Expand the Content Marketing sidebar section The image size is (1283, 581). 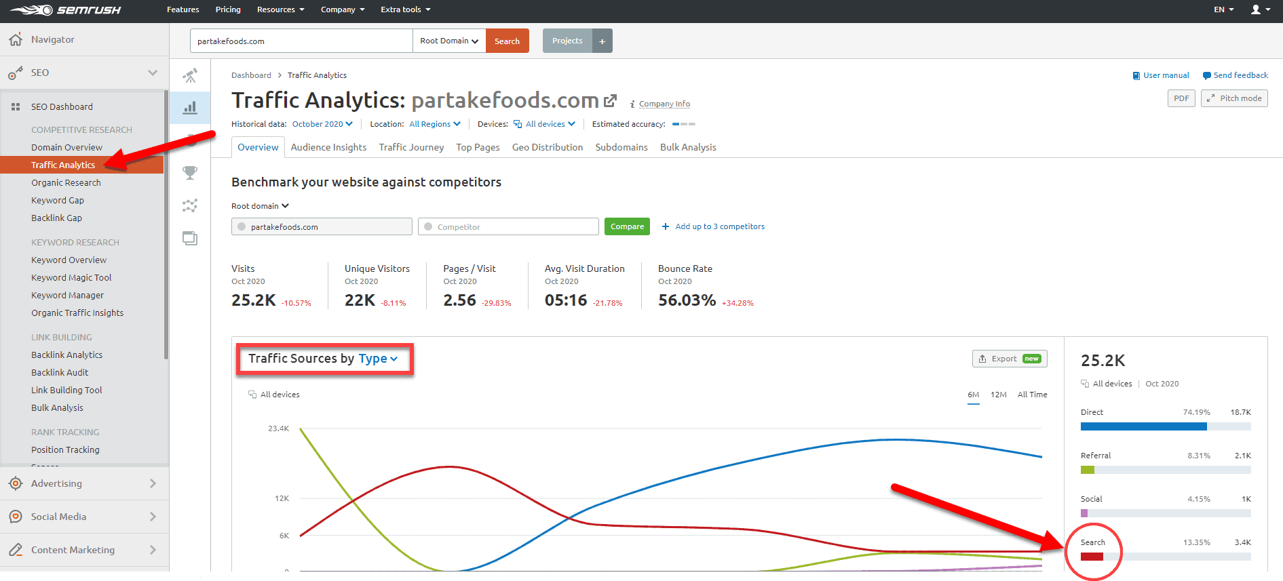point(153,550)
